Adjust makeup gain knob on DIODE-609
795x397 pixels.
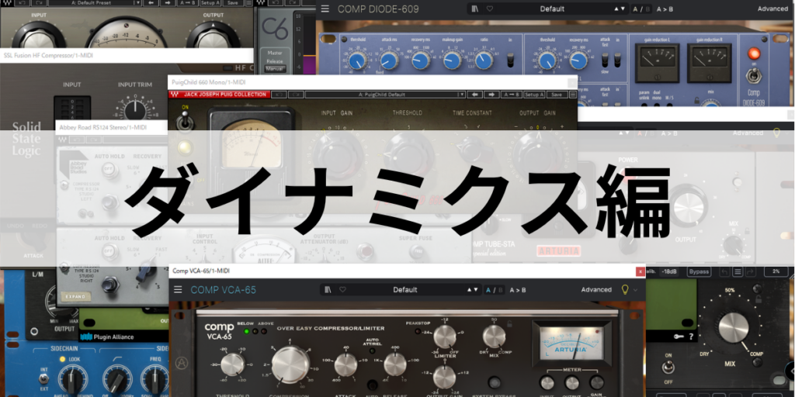coord(453,60)
